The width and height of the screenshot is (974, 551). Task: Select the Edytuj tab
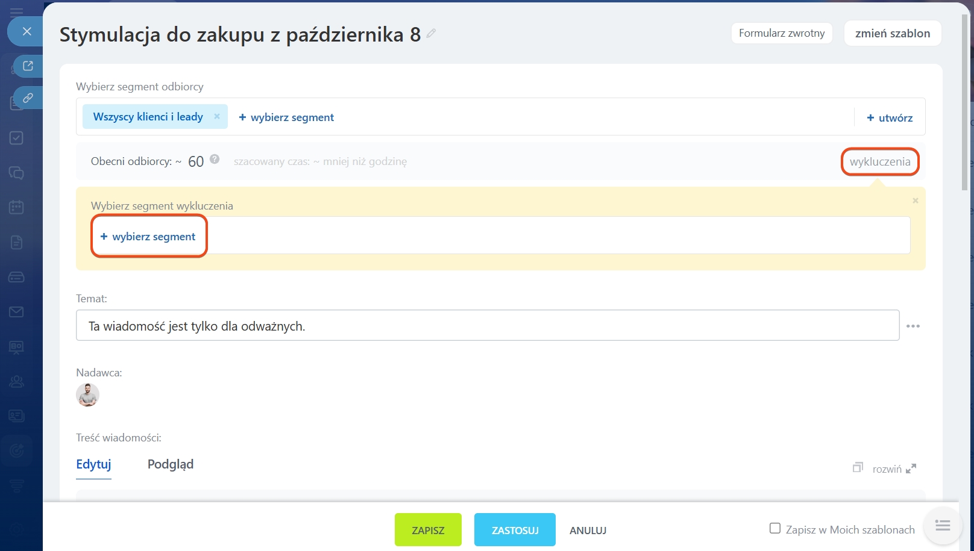93,464
